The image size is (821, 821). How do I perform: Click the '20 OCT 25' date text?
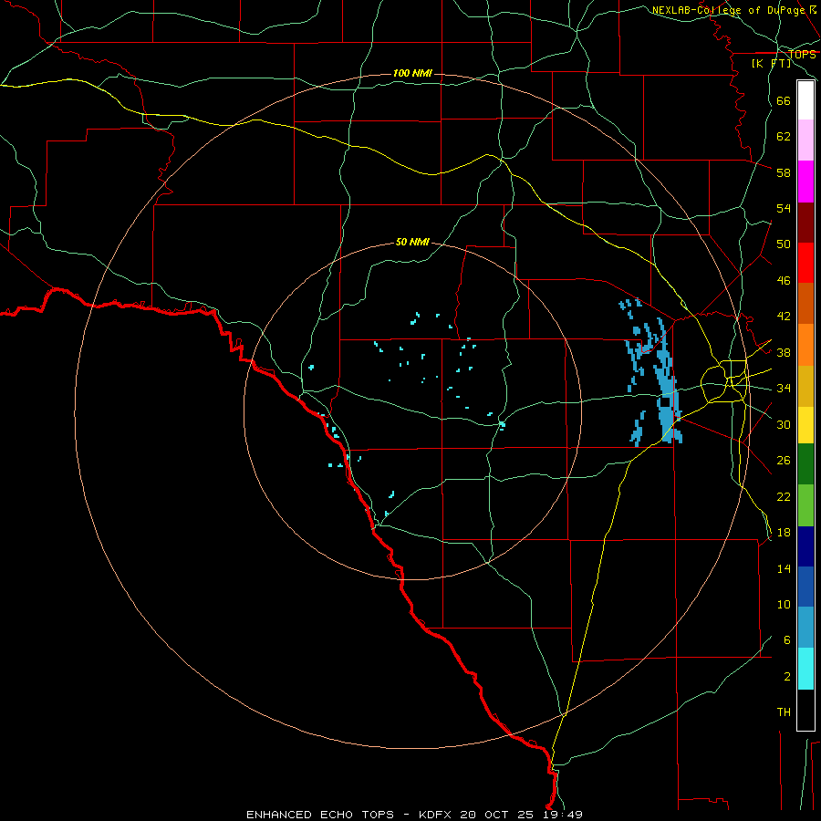pyautogui.click(x=496, y=815)
